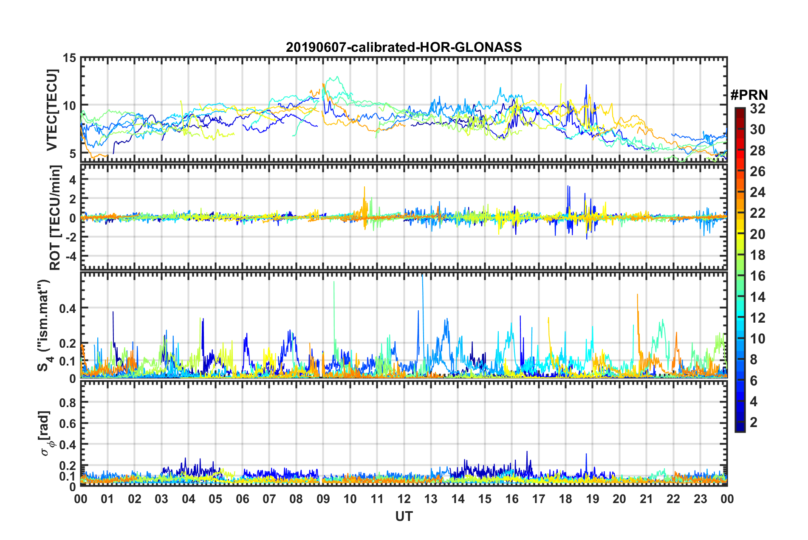Select the #PRN colorbar title
The width and height of the screenshot is (808, 540).
(x=749, y=95)
